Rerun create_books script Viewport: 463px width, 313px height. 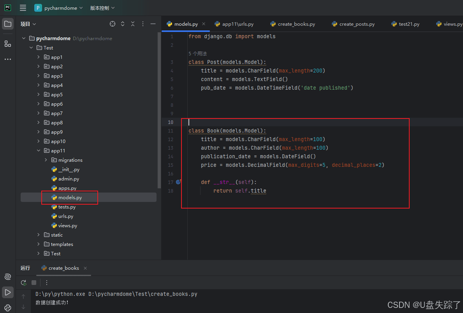point(24,283)
